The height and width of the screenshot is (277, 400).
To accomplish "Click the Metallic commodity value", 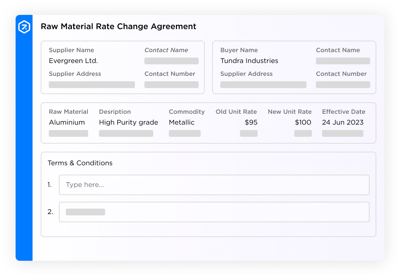I will coord(182,122).
